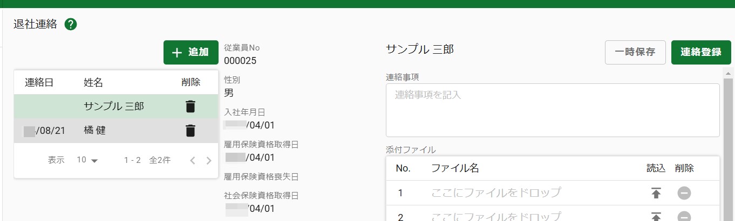Viewport: 735px width, 221px height.
Task: Click the 姓名 column header
Action: pos(93,82)
